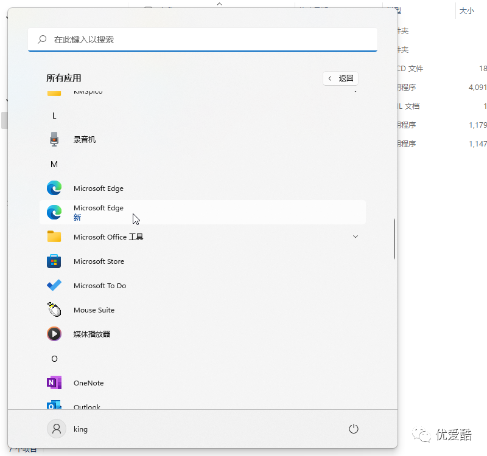Click the 所有应用 heading
Image resolution: width=487 pixels, height=456 pixels.
pyautogui.click(x=64, y=78)
